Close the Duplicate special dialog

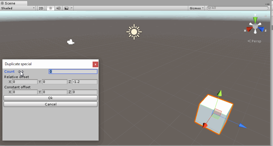tap(95, 64)
